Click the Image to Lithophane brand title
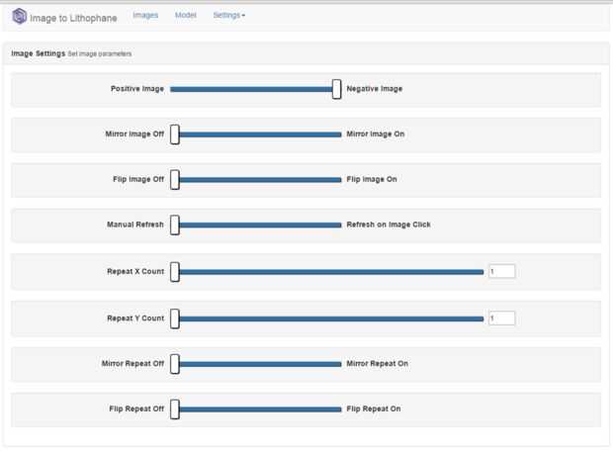Image resolution: width=613 pixels, height=453 pixels. pos(73,18)
